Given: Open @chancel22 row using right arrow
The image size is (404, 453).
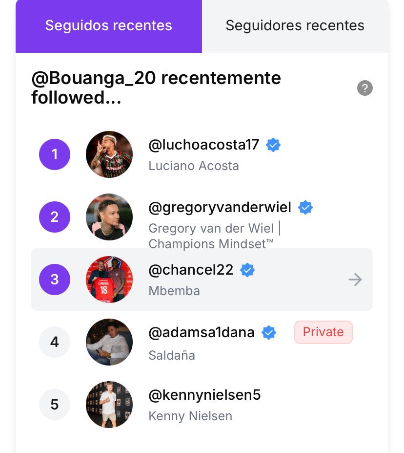Looking at the screenshot, I should [355, 280].
